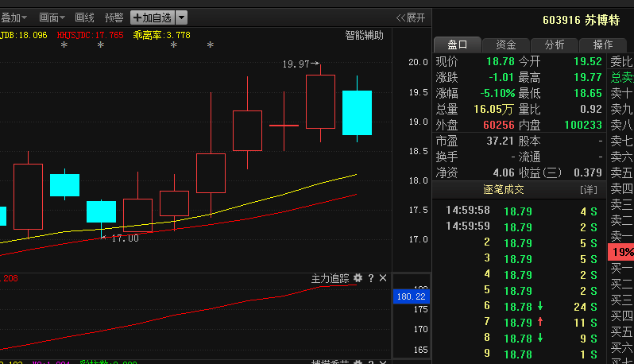This screenshot has height=364, width=634.
Task: Click the 卖五 order book row
Action: tap(621, 172)
